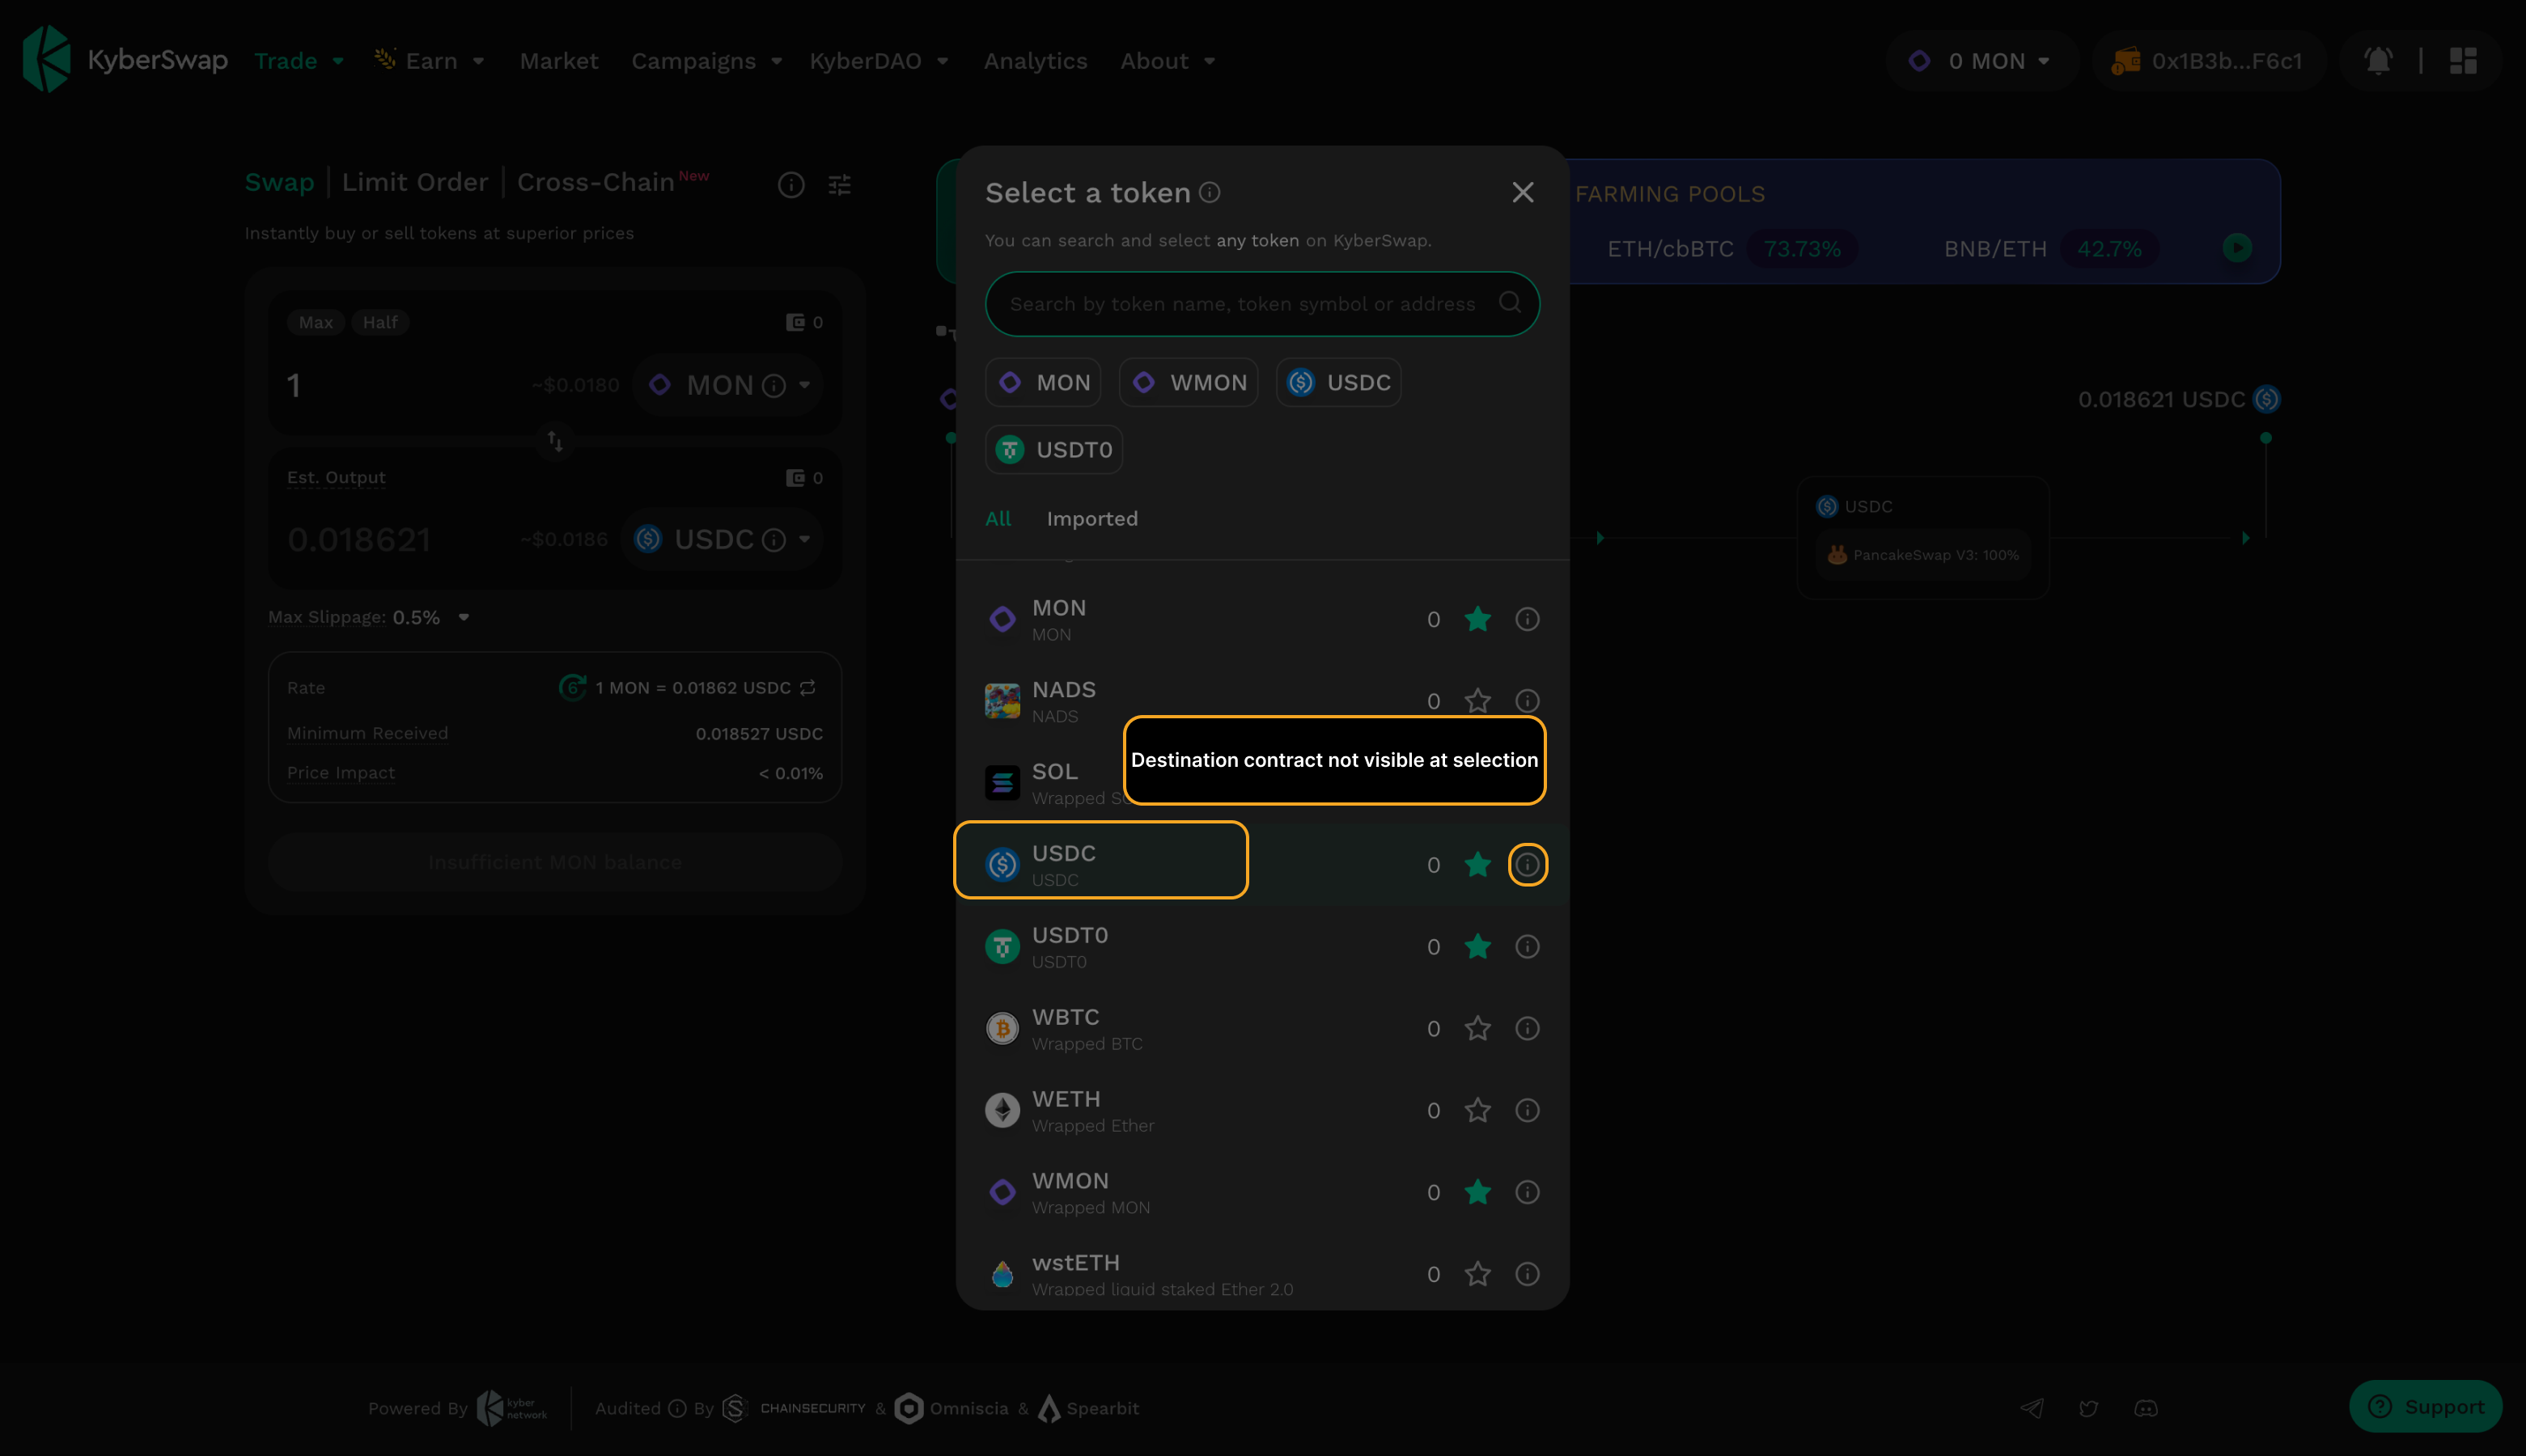2526x1456 pixels.
Task: Close the Select a token dialog
Action: (x=1522, y=192)
